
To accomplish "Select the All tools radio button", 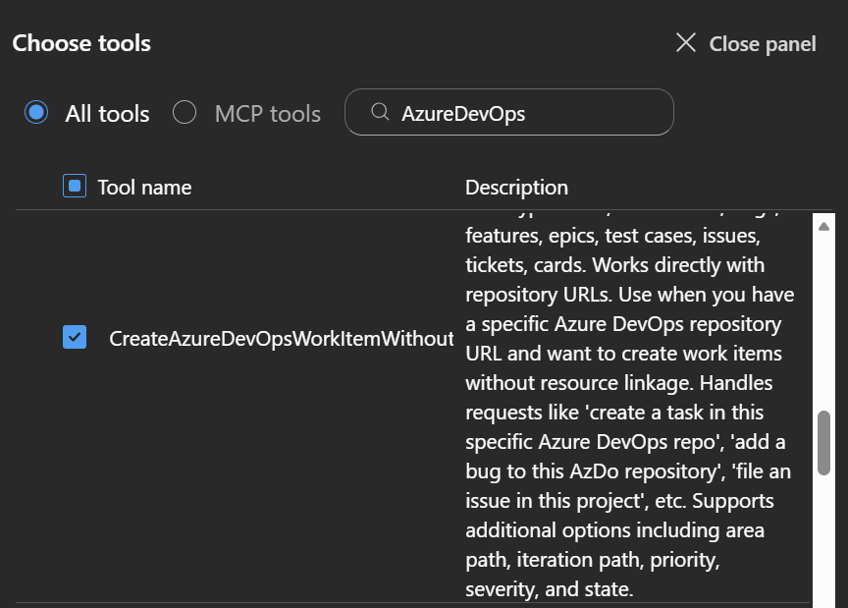I will point(36,113).
